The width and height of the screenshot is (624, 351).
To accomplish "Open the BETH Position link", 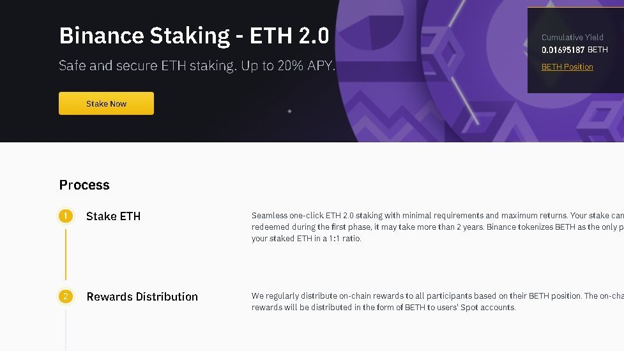I will coord(567,67).
